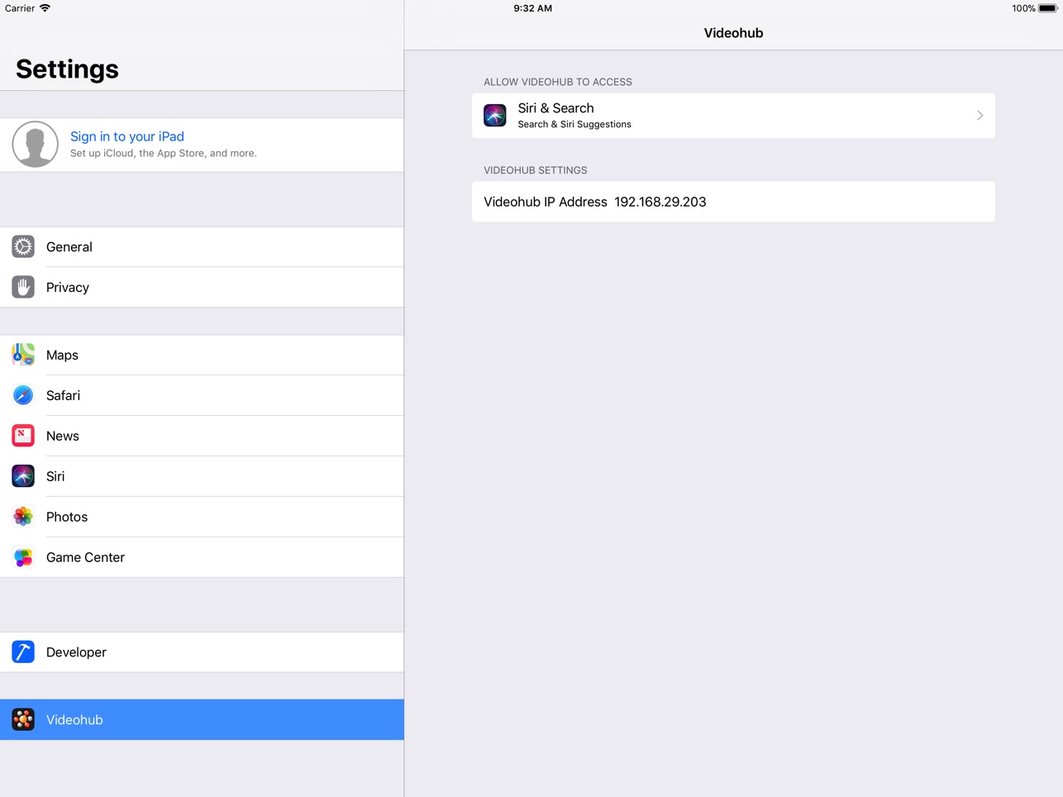Tap the News app icon
This screenshot has width=1063, height=797.
pyautogui.click(x=23, y=436)
